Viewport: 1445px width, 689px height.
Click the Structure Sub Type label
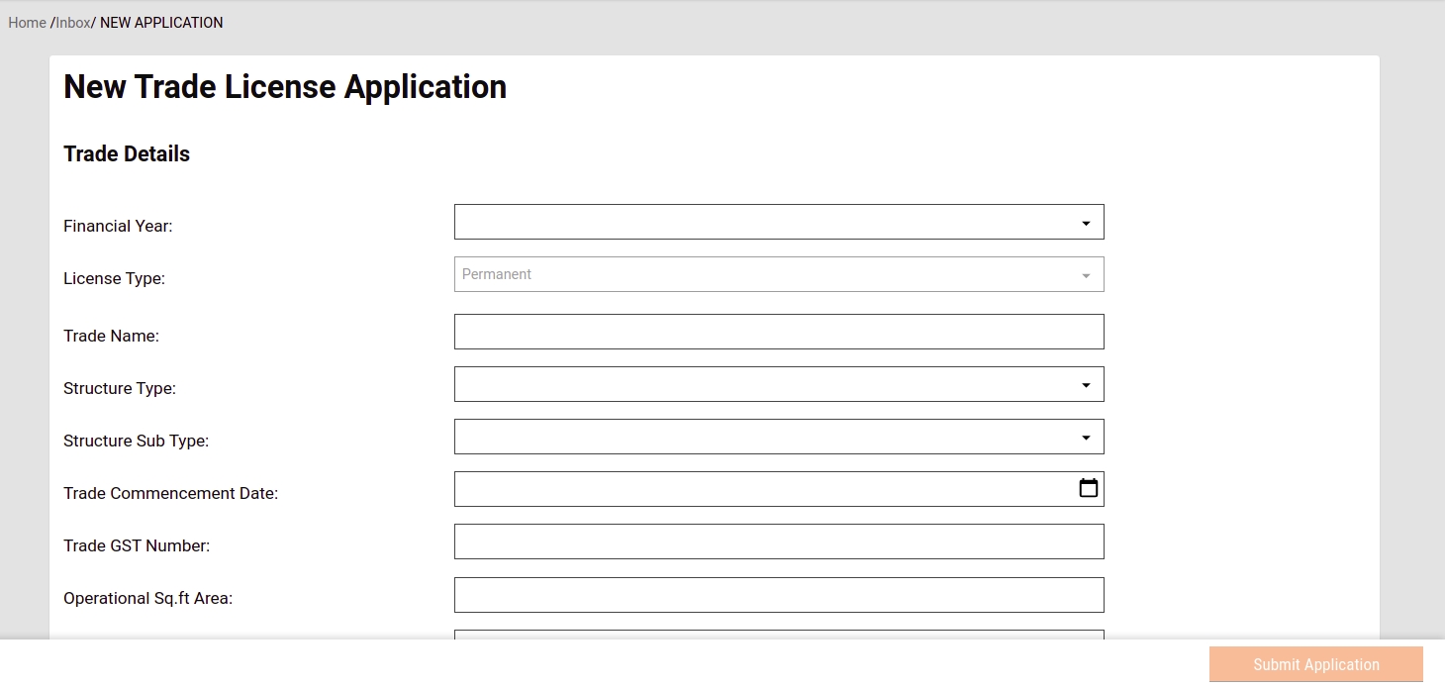136,441
